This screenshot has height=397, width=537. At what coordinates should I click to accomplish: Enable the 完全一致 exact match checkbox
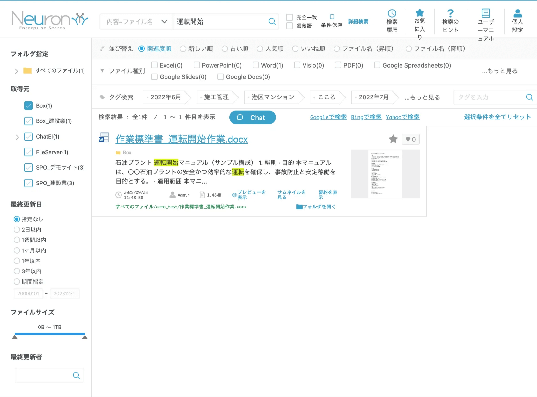[290, 17]
